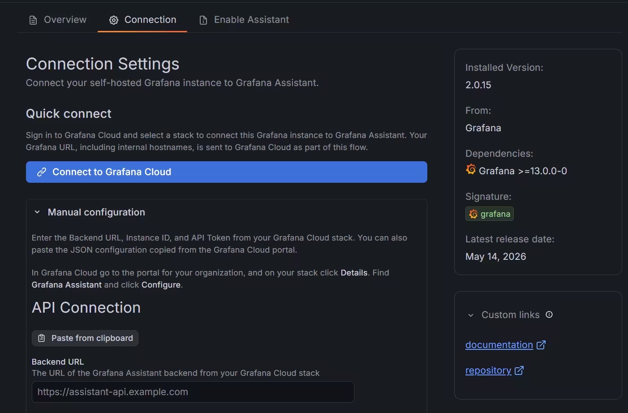Viewport: 628px width, 413px height.
Task: Open the Overview tab
Action: (58, 20)
